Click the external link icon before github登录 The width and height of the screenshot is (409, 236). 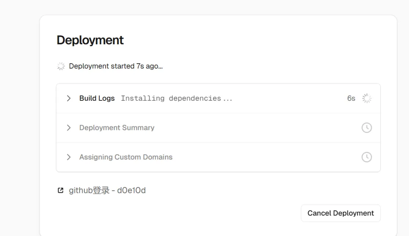tap(61, 191)
